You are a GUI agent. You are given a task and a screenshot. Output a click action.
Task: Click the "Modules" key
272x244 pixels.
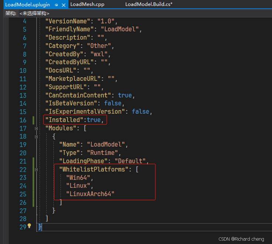[61, 128]
